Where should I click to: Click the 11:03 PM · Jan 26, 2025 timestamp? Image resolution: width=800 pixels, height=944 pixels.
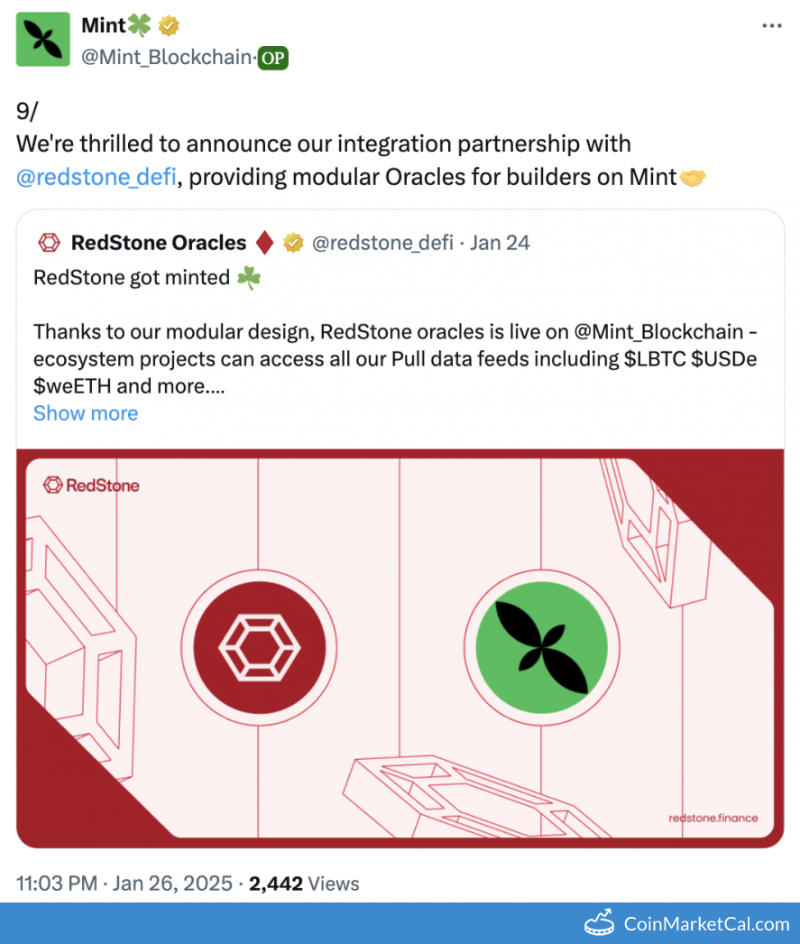[124, 884]
